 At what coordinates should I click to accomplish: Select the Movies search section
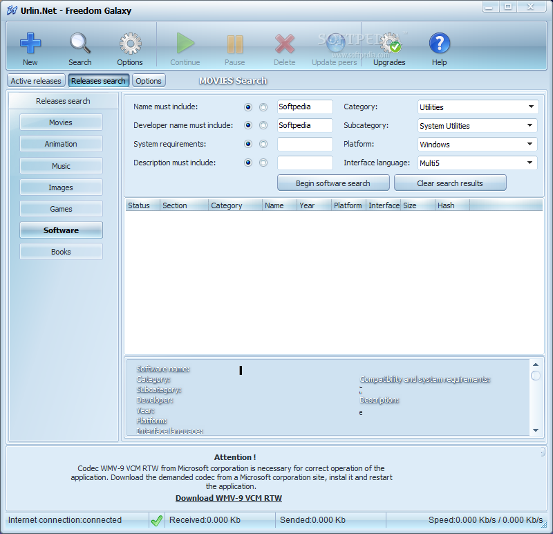(61, 122)
